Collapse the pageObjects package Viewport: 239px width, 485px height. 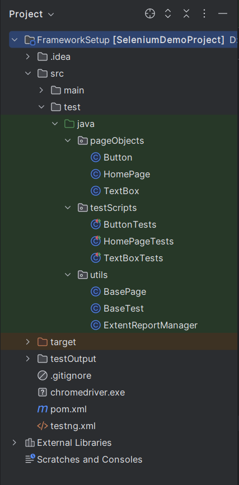(68, 141)
